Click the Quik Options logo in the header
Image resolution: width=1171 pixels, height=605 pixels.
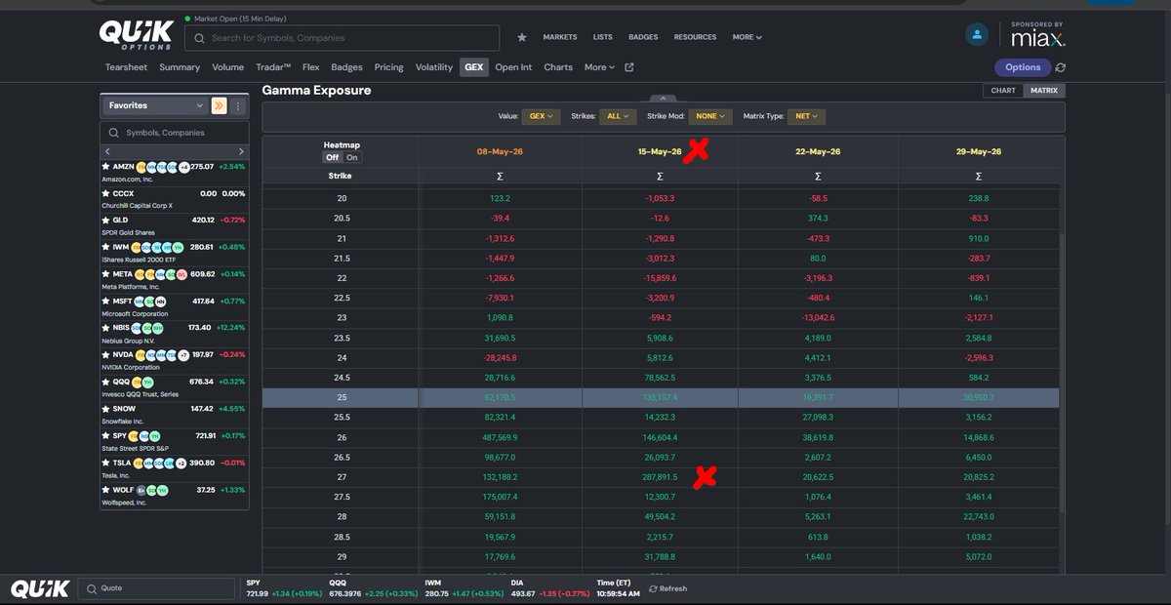(137, 34)
